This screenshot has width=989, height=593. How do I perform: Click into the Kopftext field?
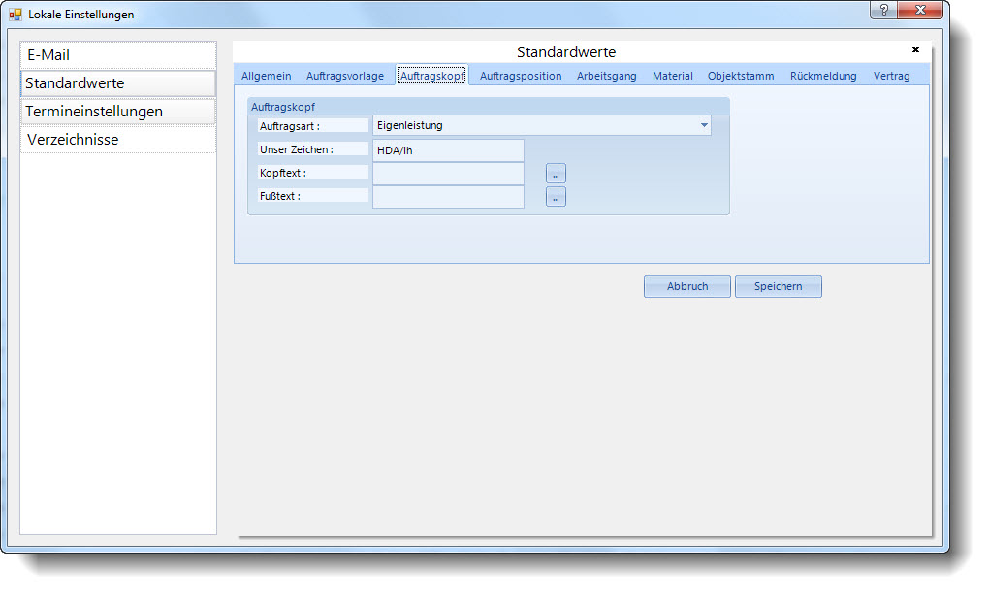click(x=449, y=174)
